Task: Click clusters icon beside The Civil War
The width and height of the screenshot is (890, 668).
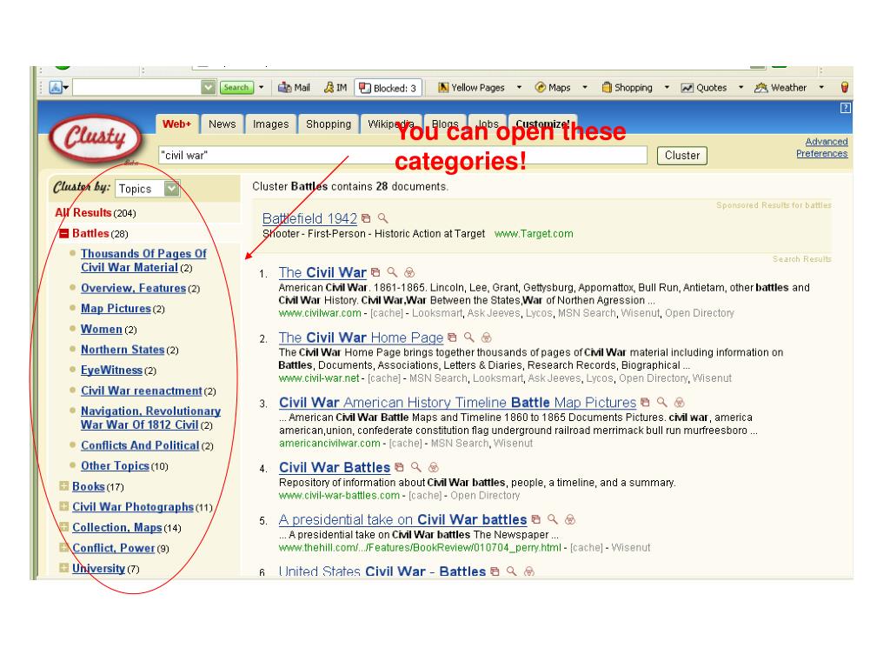Action: pos(409,272)
